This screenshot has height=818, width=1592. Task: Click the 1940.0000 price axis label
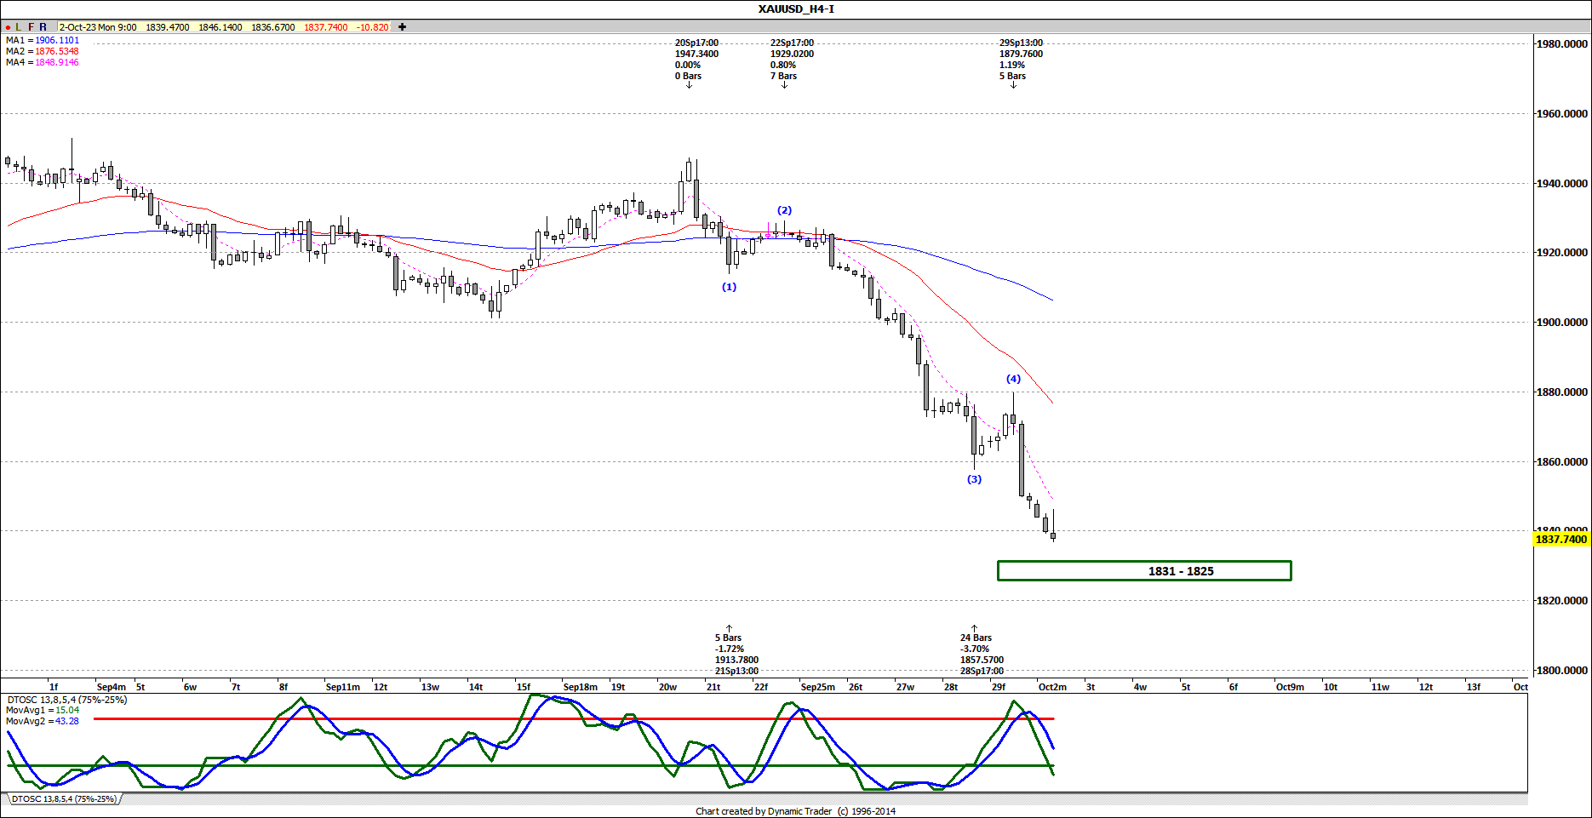coord(1561,184)
